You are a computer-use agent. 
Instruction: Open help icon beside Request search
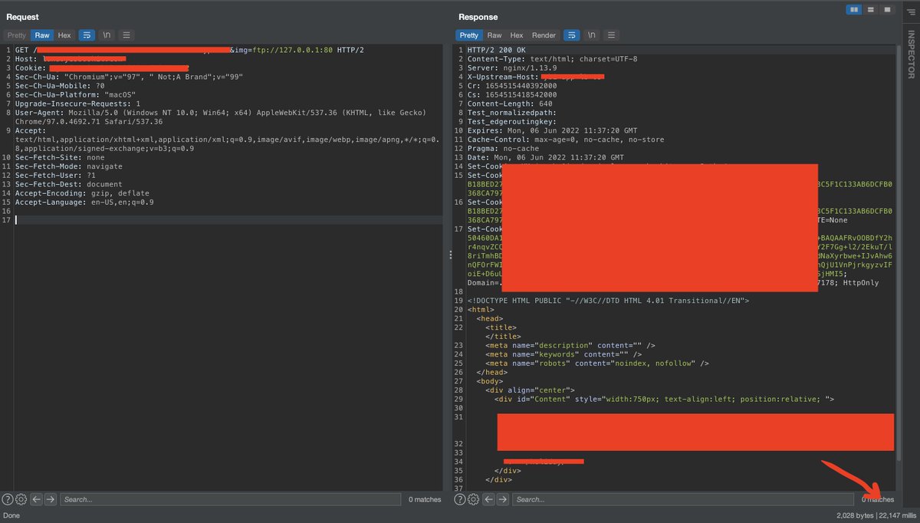(x=8, y=499)
